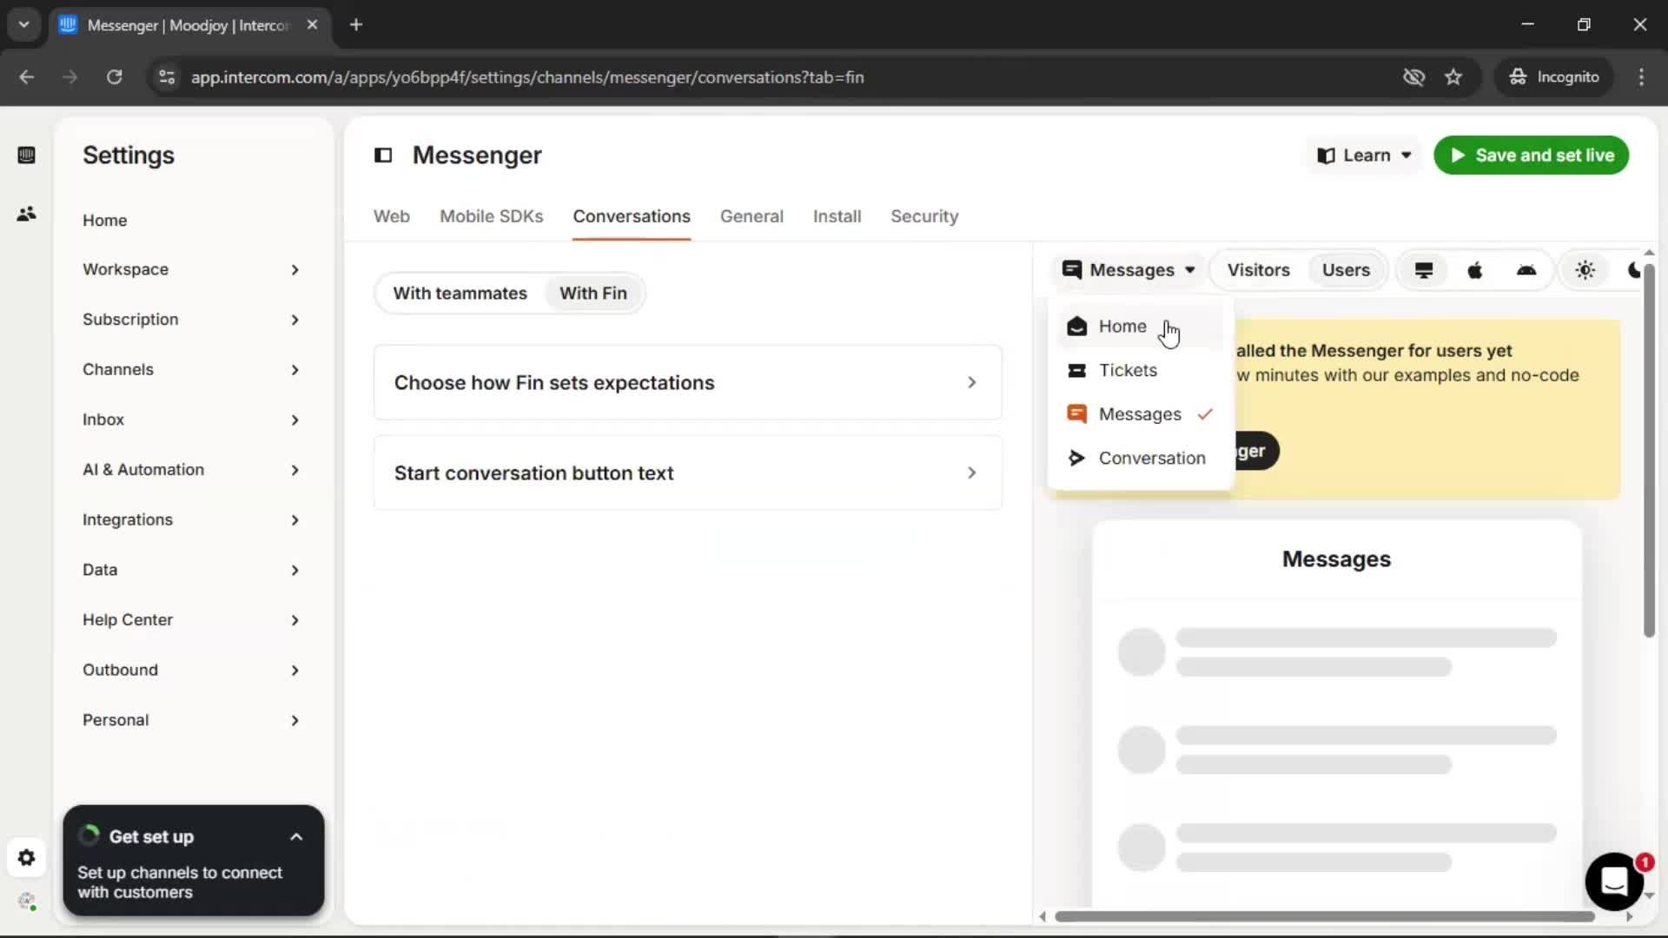Click the vertical scrollbar of preview panel
Image resolution: width=1668 pixels, height=938 pixels.
[x=1649, y=452]
